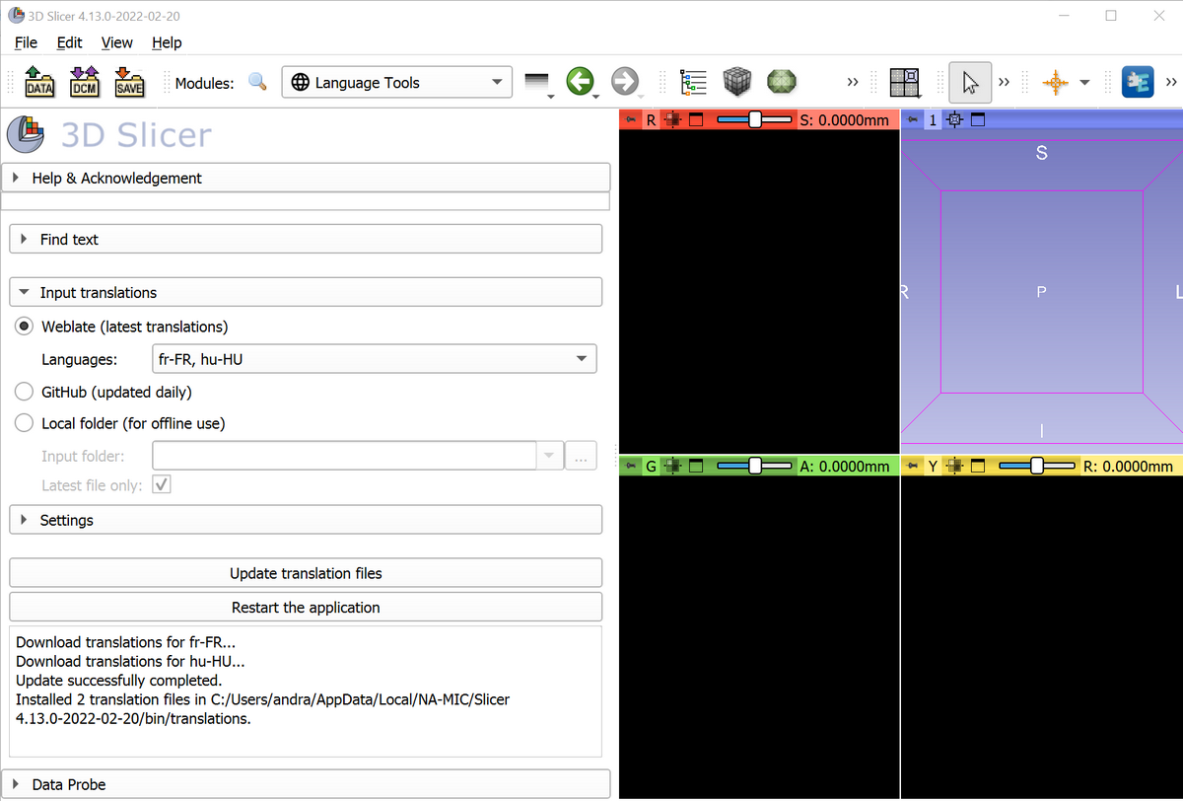Click the Input folder browse (...) button

581,456
